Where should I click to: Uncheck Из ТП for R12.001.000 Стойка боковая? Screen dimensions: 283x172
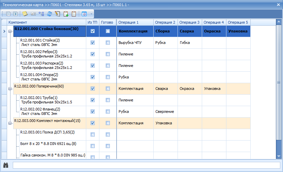[x=93, y=31]
